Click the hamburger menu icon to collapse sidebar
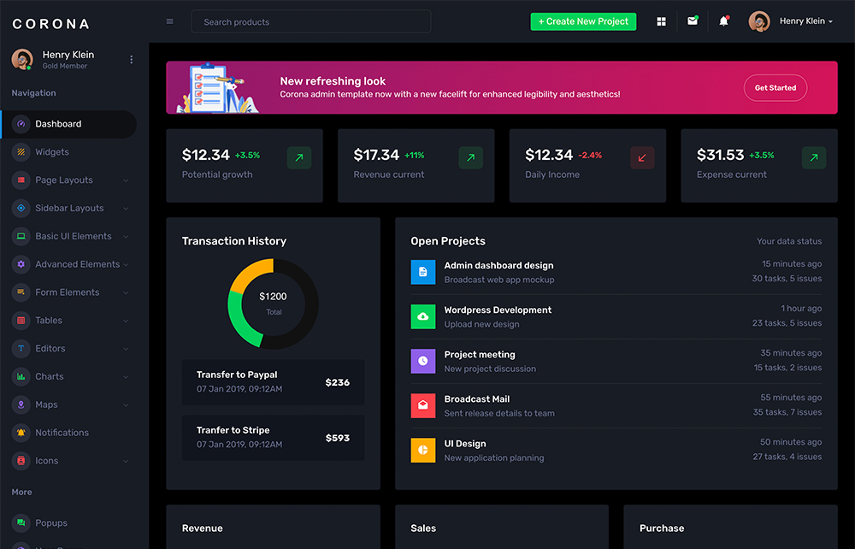This screenshot has width=855, height=549. point(169,21)
